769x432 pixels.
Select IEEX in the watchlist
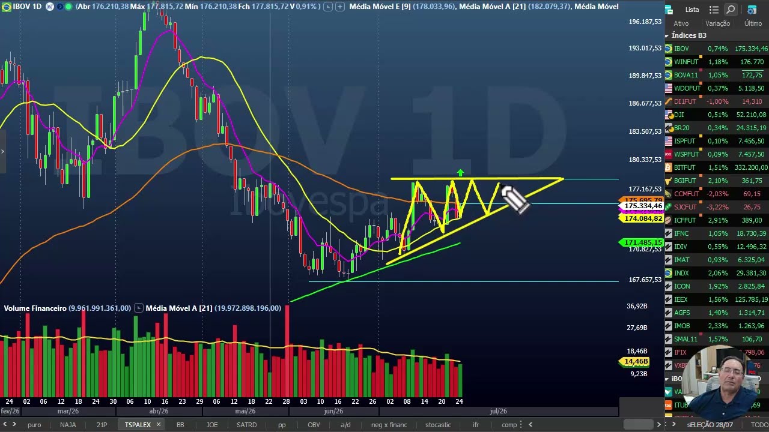[716, 299]
